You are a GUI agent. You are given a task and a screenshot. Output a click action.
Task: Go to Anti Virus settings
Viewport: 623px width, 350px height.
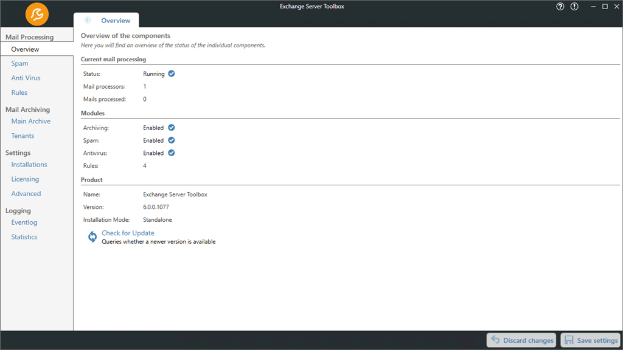click(x=26, y=78)
